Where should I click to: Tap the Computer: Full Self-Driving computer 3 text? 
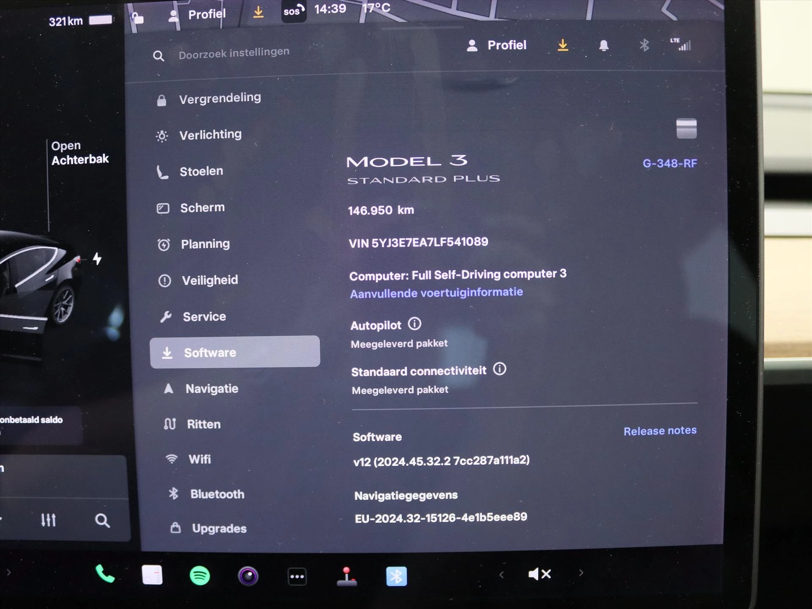click(458, 275)
